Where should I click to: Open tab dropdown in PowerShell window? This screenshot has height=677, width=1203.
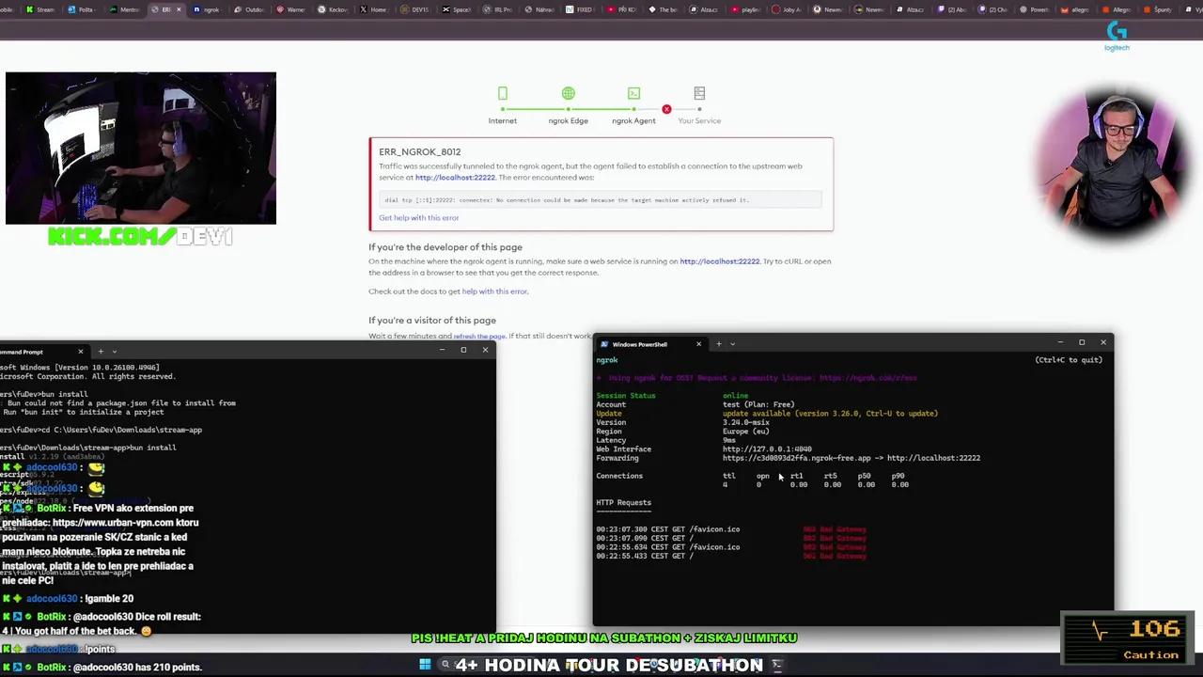click(732, 343)
